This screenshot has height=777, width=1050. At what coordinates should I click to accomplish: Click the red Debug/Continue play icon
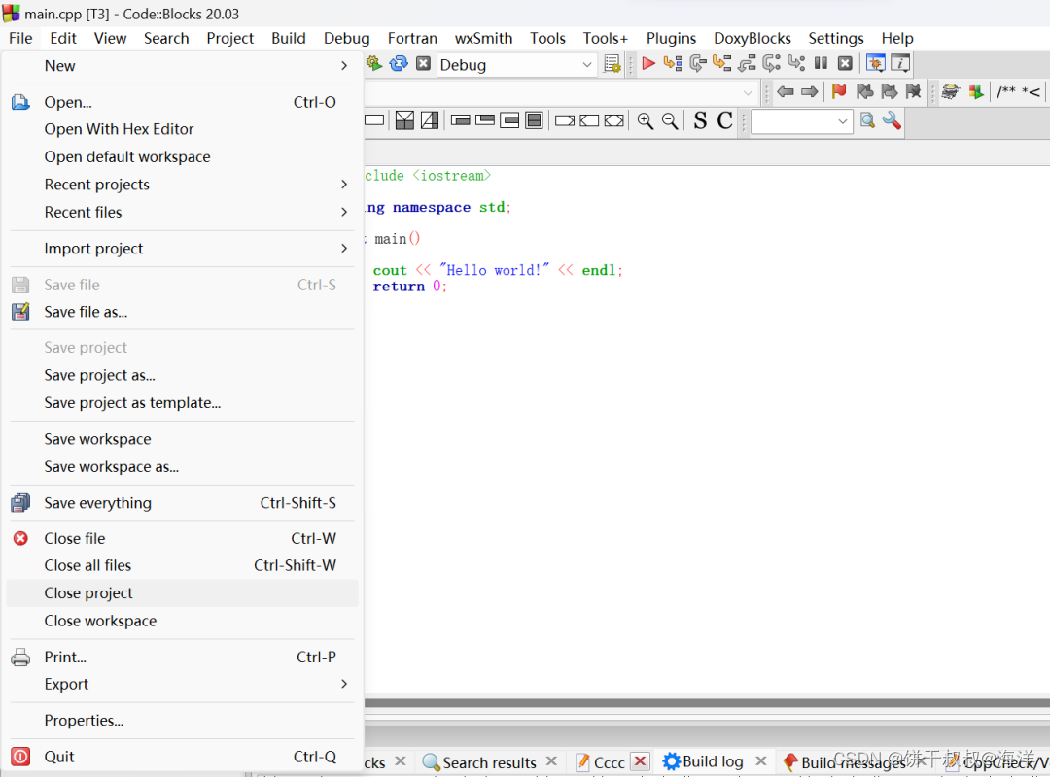647,63
